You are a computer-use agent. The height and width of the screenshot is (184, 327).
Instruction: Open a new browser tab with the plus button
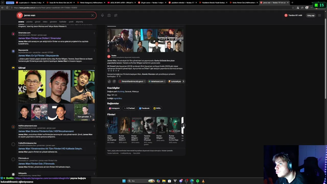pyautogui.click(x=292, y=3)
